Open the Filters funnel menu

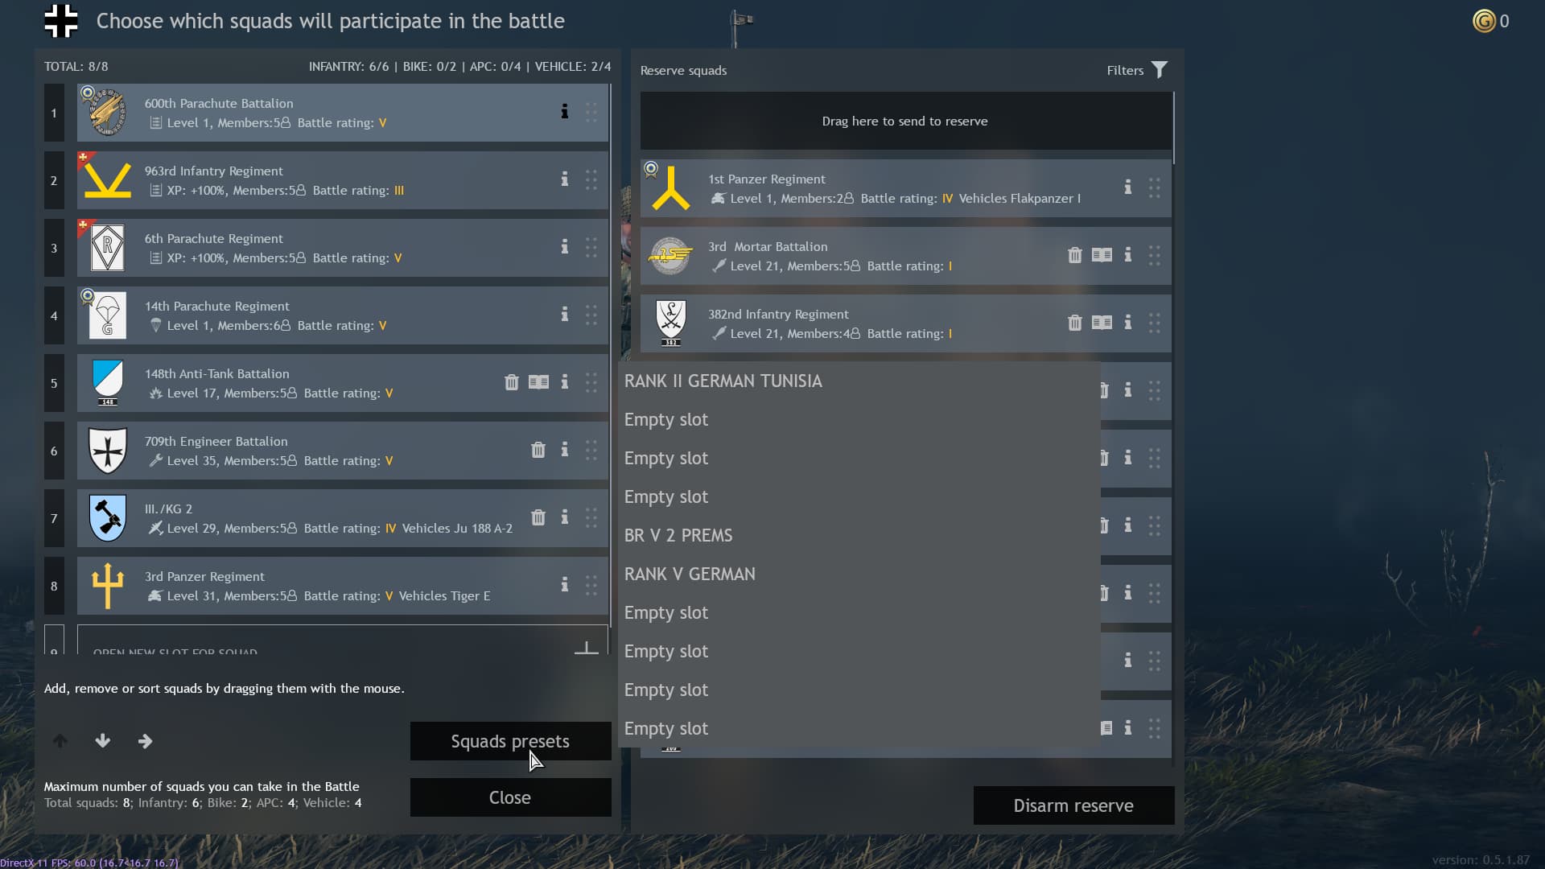click(x=1159, y=70)
